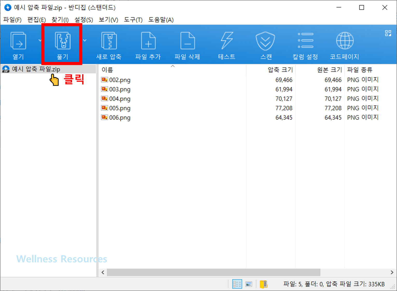Viewport: 397px width, 291px height.
Task: Open 코드페이지 globe icon
Action: tap(345, 41)
